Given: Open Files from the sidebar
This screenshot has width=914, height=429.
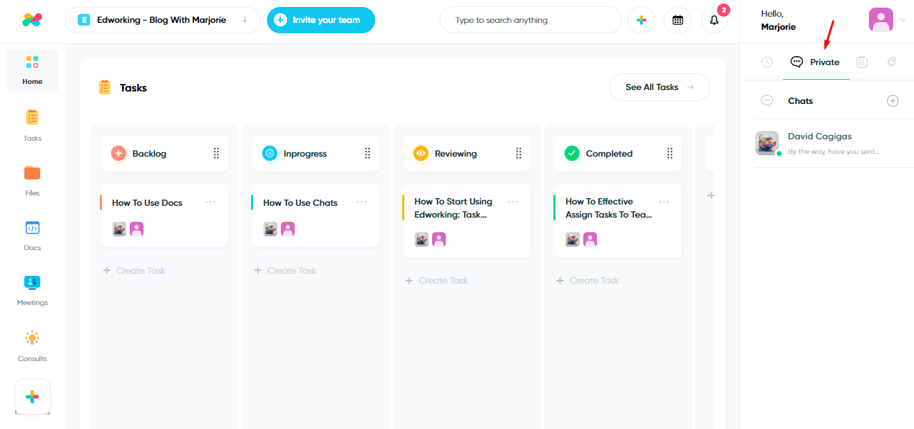Looking at the screenshot, I should coord(33,180).
